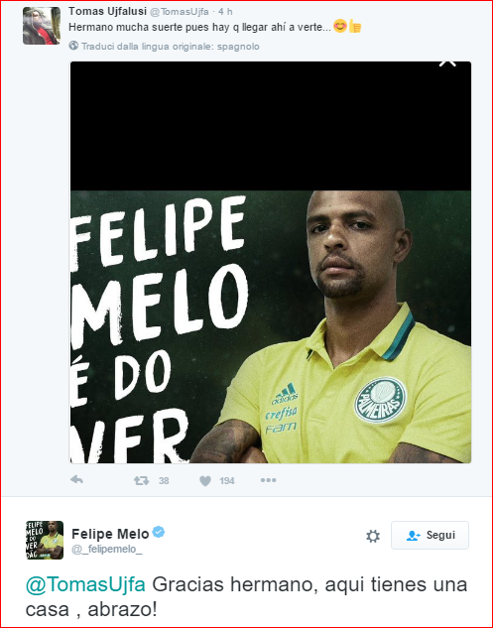Click the Tomas Ujfalusi display name
This screenshot has height=628, width=493.
pyautogui.click(x=107, y=12)
